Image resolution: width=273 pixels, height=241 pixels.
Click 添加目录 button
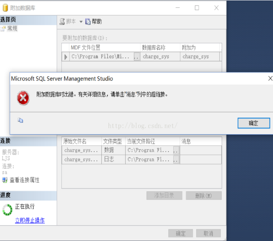click(x=164, y=195)
